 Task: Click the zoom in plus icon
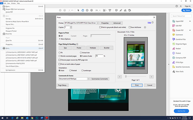92,10
